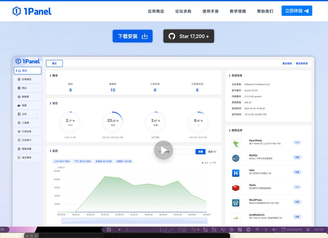
Task: Play the demo video
Action: pos(163,150)
